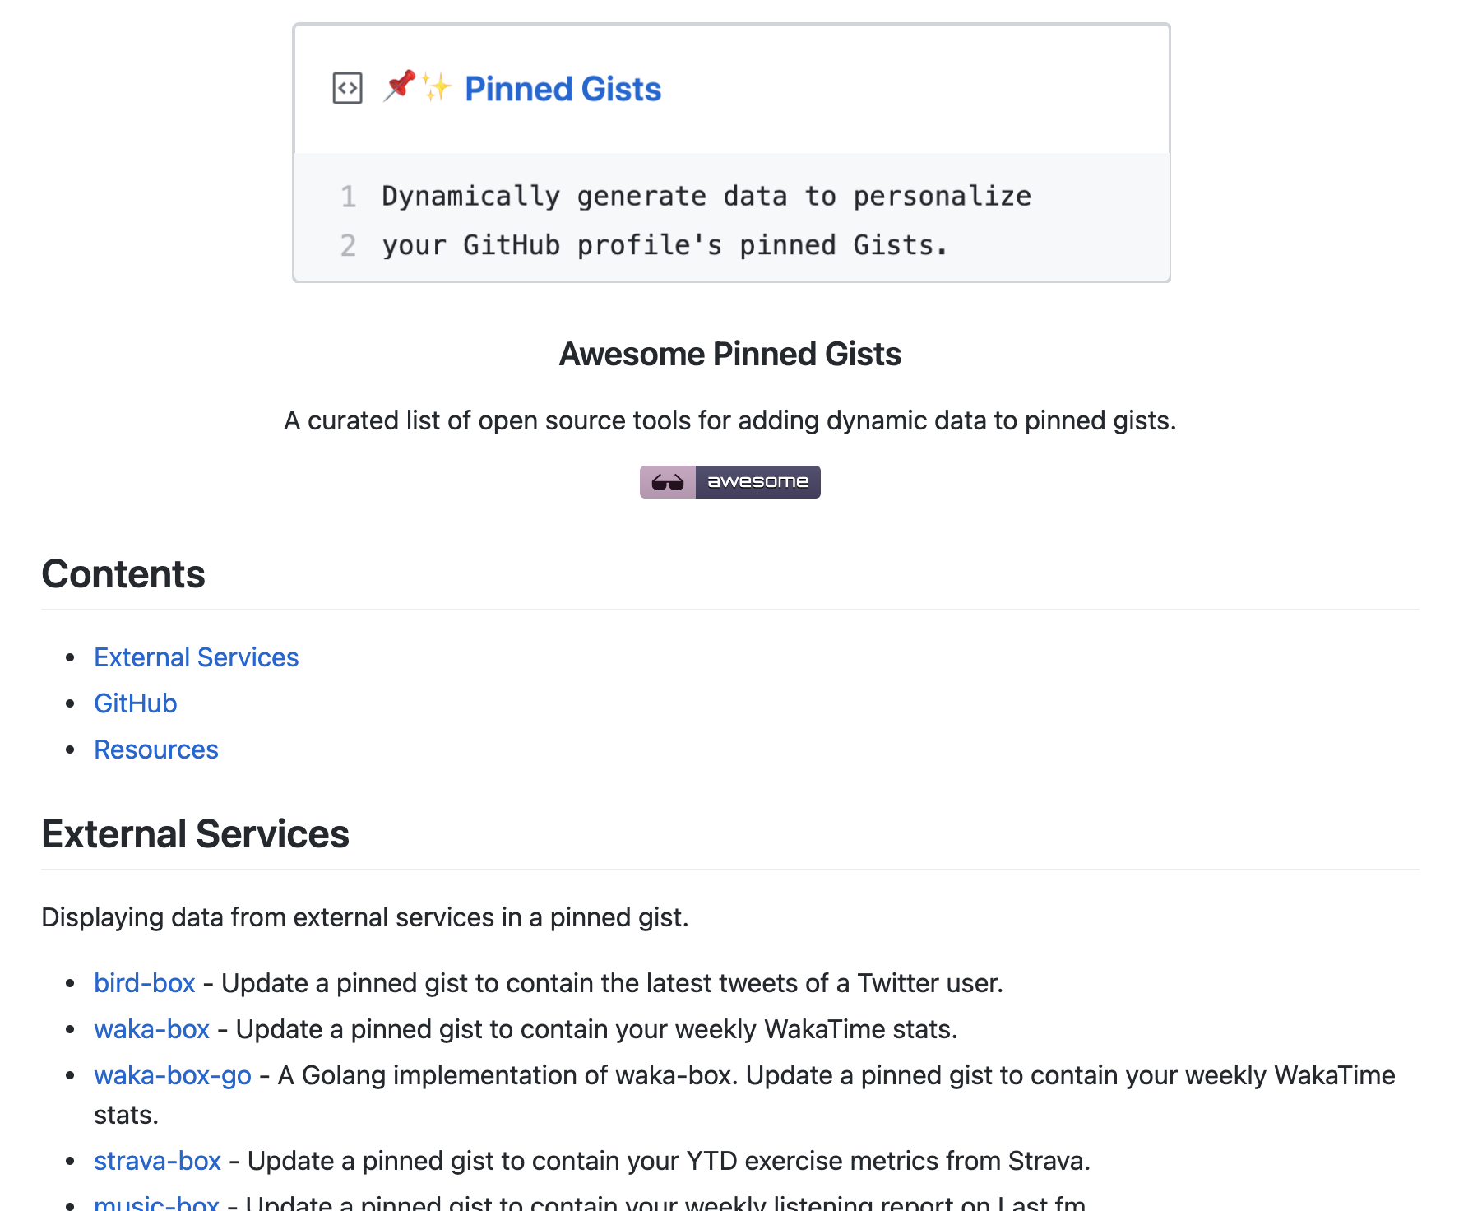
Task: Go to the GitHub contents link
Action: click(x=136, y=703)
